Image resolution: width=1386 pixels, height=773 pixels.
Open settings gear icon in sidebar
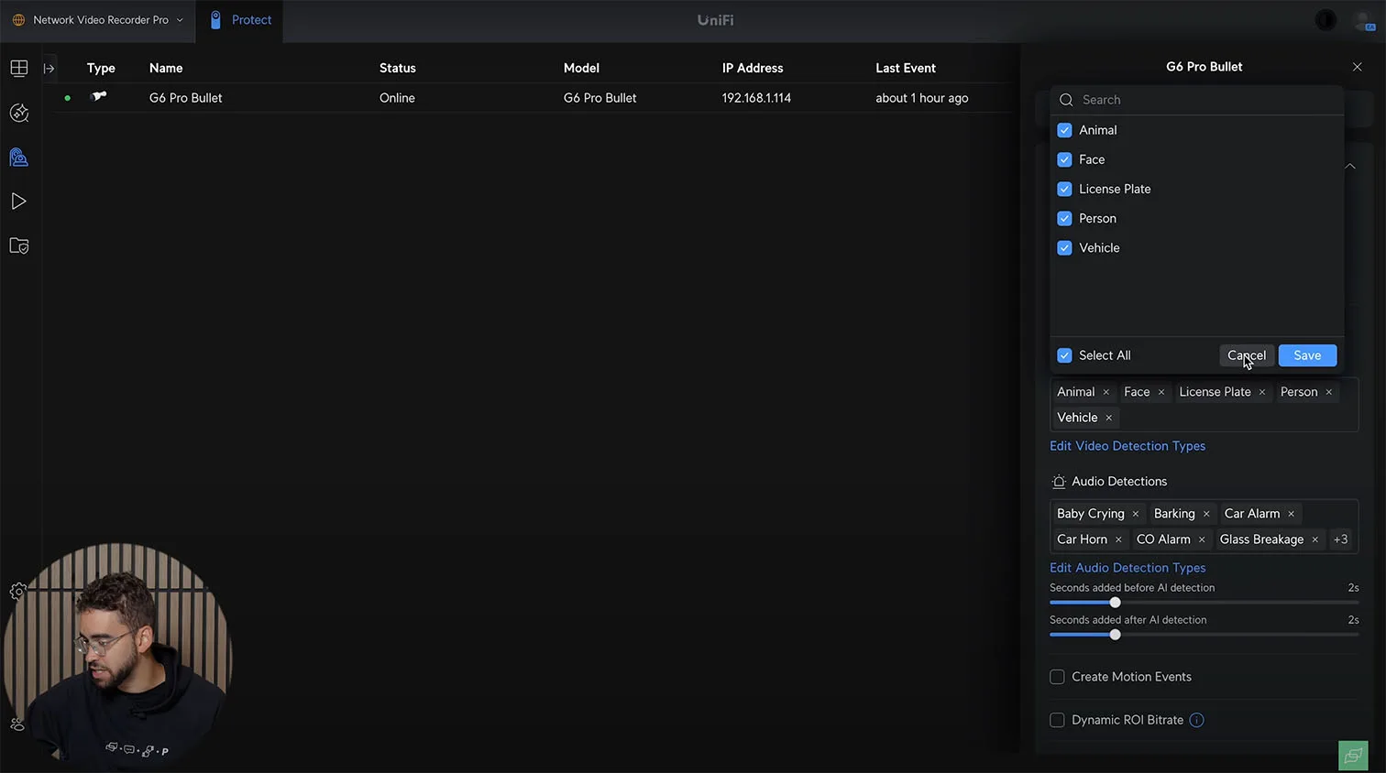tap(17, 592)
